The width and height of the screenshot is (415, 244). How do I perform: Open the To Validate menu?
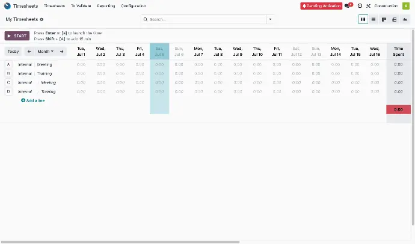coord(81,5)
